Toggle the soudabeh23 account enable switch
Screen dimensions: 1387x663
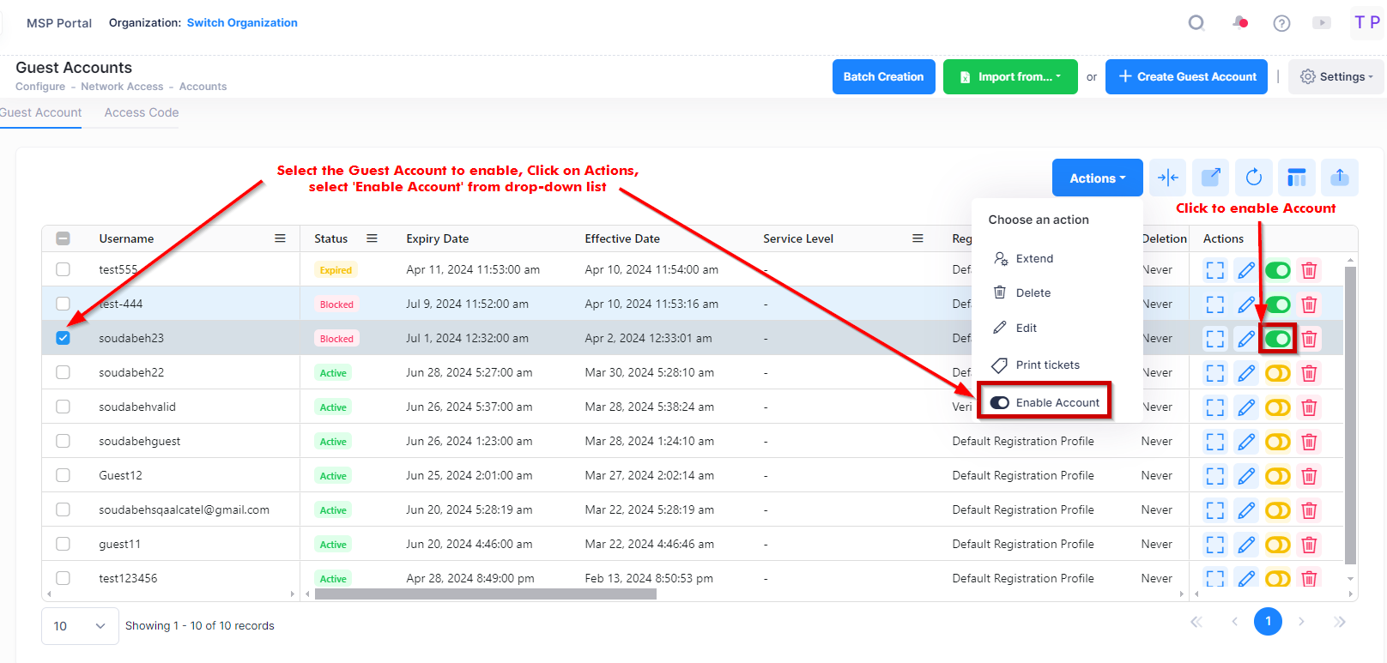point(1277,339)
